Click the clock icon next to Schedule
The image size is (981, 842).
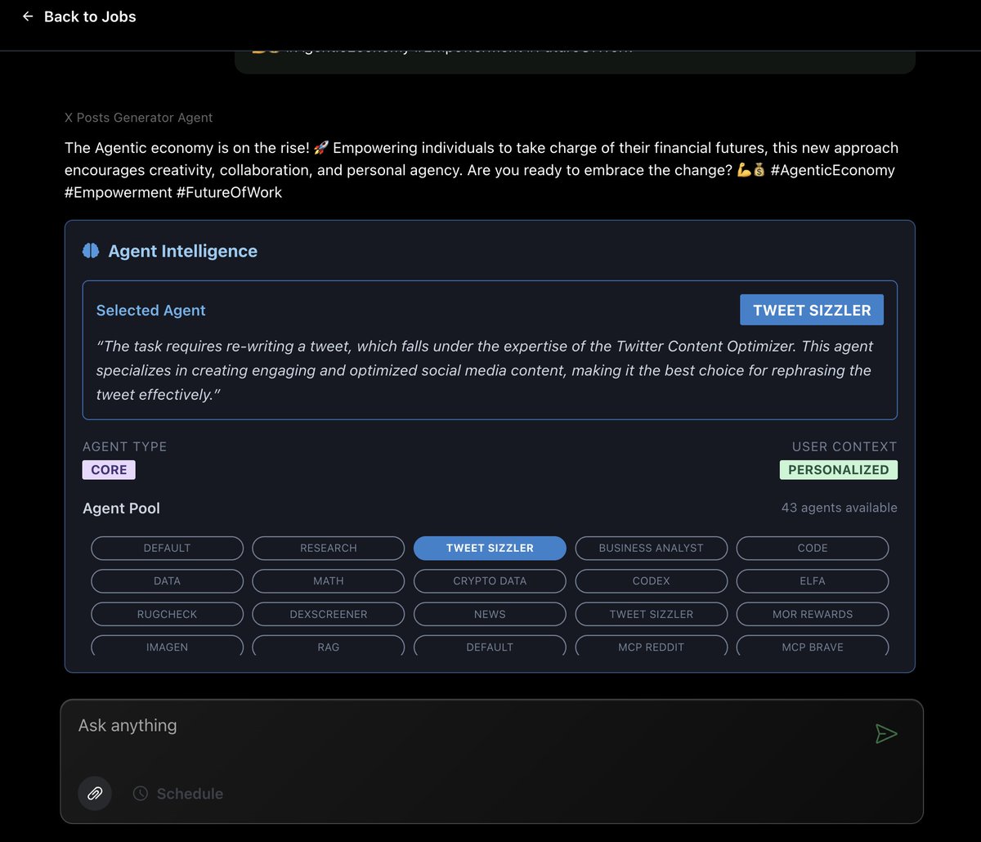pyautogui.click(x=141, y=793)
